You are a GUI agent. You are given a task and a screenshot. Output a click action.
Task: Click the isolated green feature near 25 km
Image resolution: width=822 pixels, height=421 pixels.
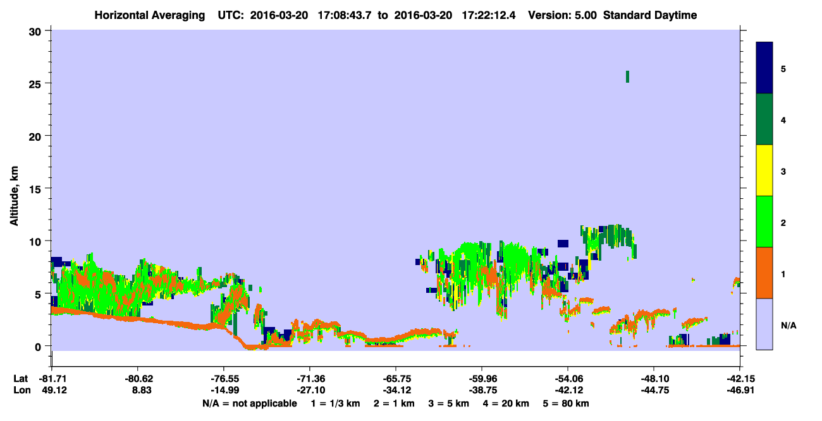627,76
